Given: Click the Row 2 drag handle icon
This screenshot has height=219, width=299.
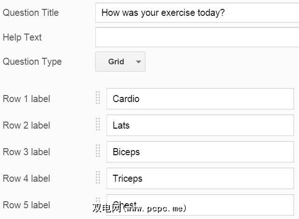Looking at the screenshot, I should [x=98, y=125].
